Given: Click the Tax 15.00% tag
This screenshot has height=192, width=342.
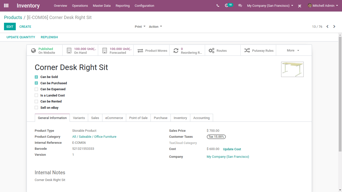Looking at the screenshot, I should click(x=216, y=137).
